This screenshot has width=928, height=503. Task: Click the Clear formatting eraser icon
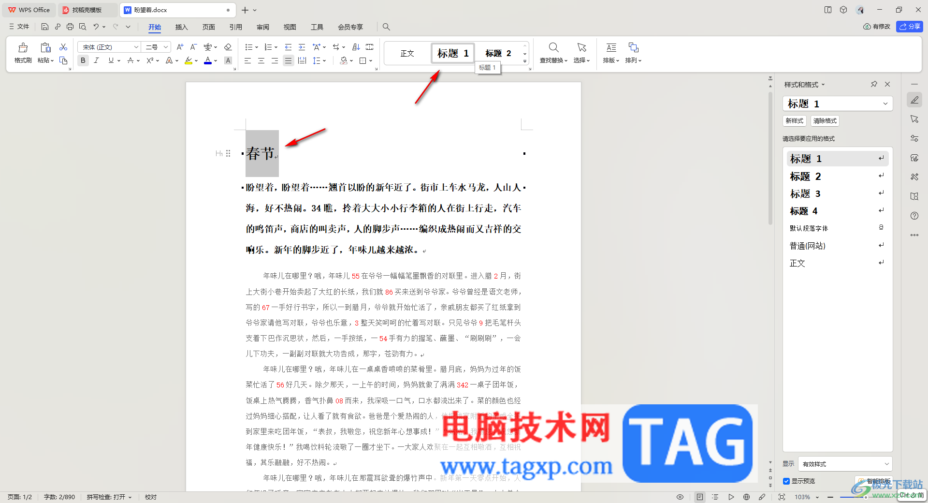pyautogui.click(x=228, y=47)
